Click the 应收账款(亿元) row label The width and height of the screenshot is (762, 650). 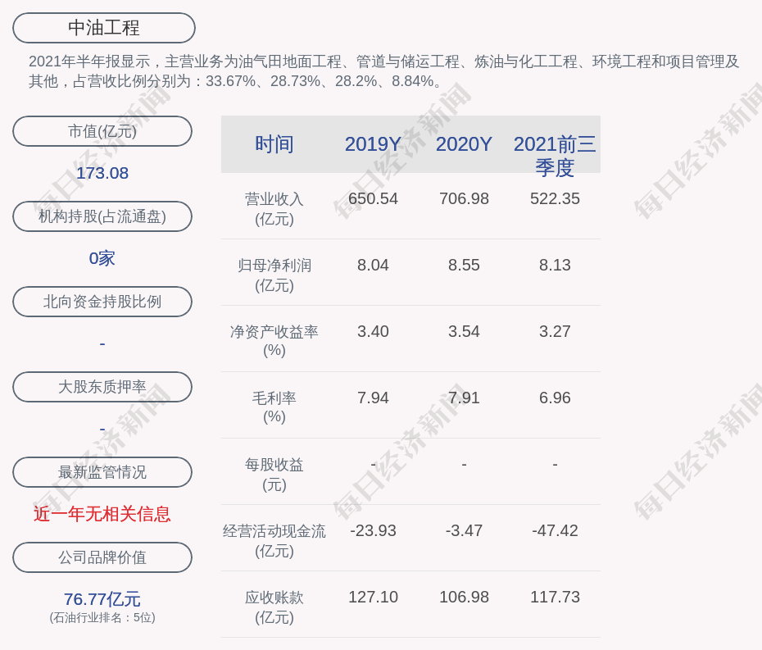click(274, 607)
